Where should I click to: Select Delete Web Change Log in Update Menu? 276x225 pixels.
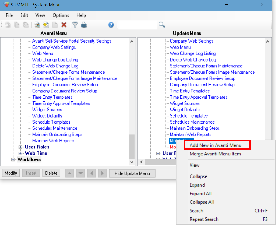tap(193, 60)
